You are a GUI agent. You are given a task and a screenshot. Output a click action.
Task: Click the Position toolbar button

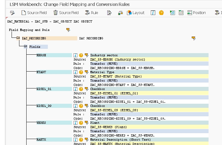(x=196, y=13)
